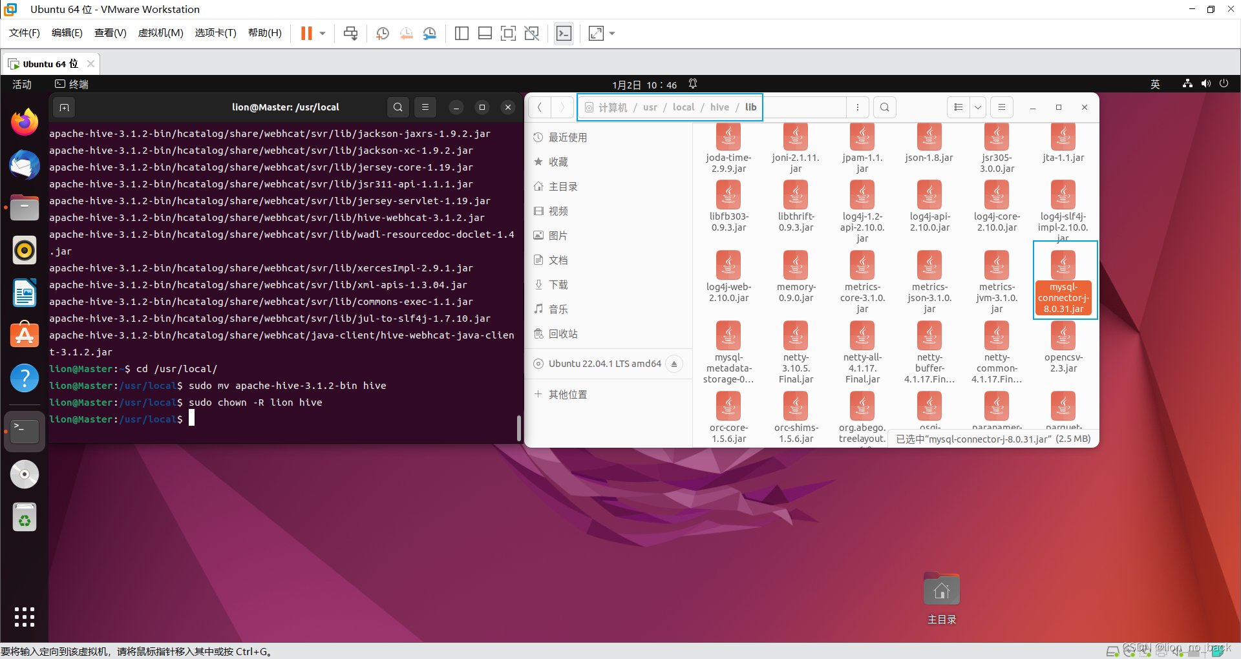The width and height of the screenshot is (1241, 659).
Task: Click the revert snapshot toolbar icon
Action: pyautogui.click(x=406, y=33)
